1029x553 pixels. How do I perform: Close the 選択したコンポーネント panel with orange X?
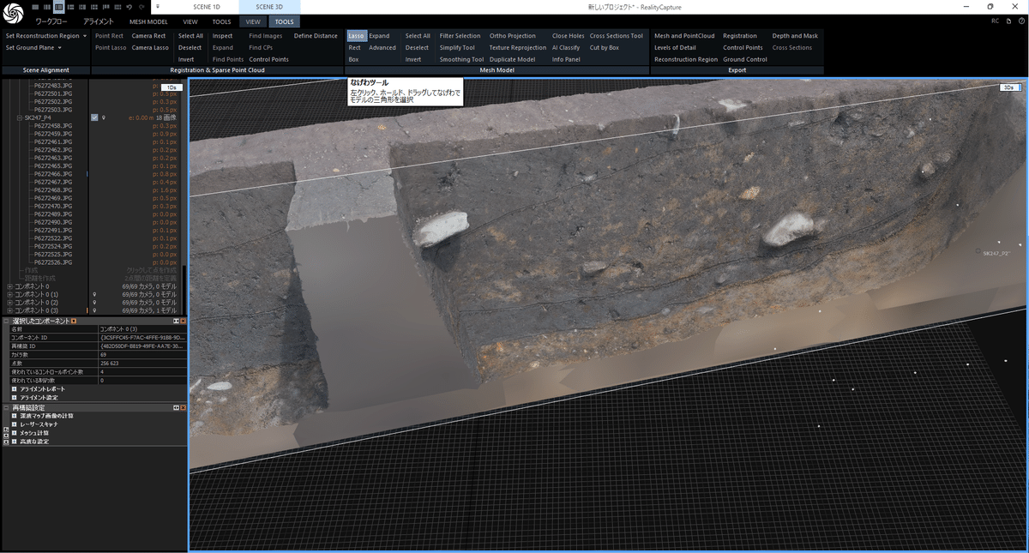(183, 321)
